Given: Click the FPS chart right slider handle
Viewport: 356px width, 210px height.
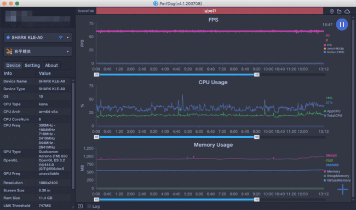Looking at the screenshot, I should [256, 74].
